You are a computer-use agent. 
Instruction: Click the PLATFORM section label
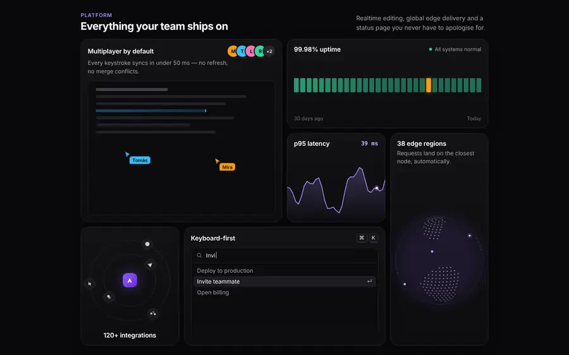point(96,15)
